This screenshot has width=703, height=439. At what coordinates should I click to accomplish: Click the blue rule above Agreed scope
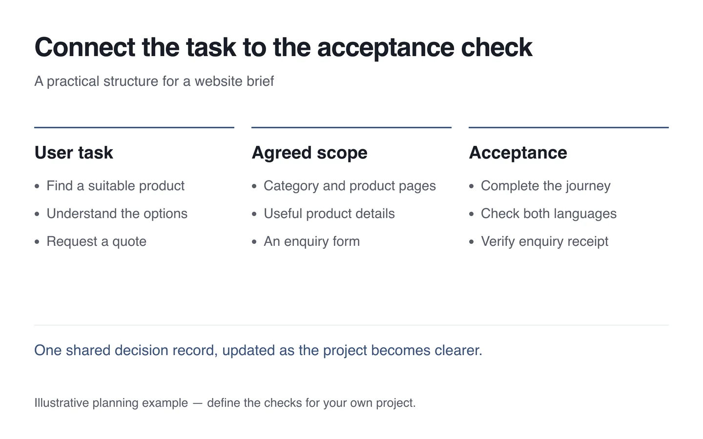pyautogui.click(x=351, y=127)
